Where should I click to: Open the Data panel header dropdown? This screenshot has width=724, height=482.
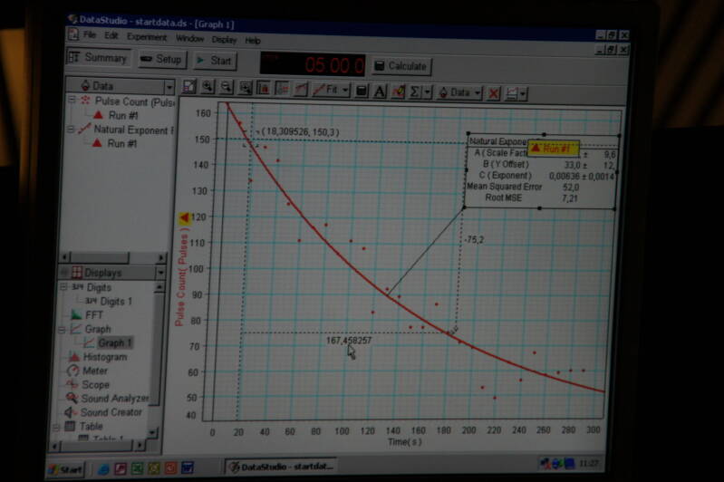[169, 87]
